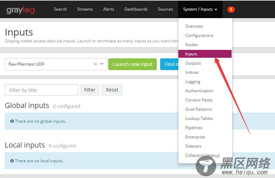The image size is (275, 178).
Task: Click the Global inputs heading
Action: click(x=27, y=106)
